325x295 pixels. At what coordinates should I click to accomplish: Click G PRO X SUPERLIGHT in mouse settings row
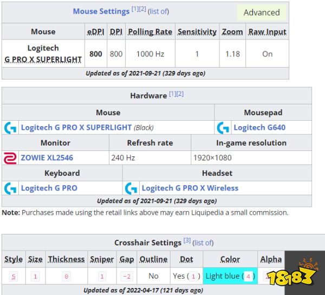(43, 60)
